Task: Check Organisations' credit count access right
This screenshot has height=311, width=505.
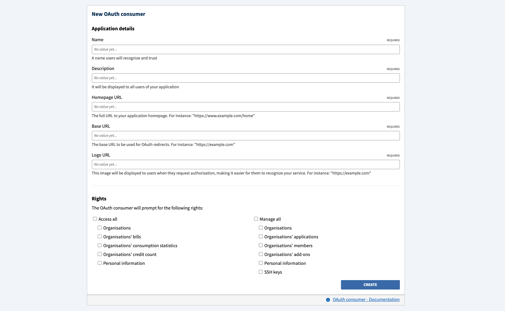Action: click(100, 254)
